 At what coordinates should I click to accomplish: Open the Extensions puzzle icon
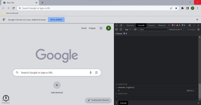pos(182,8)
